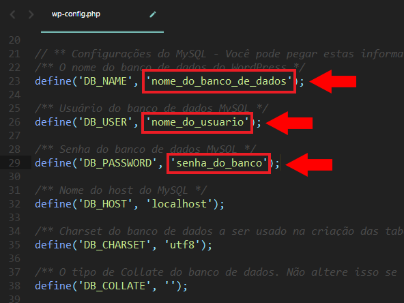Click line number 29 in gutter
Image resolution: width=404 pixels, height=303 pixels.
tap(14, 163)
